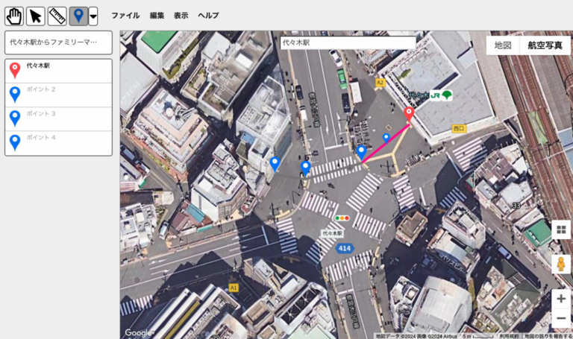Click the red pin marker on map
The width and height of the screenshot is (573, 339).
click(x=408, y=114)
